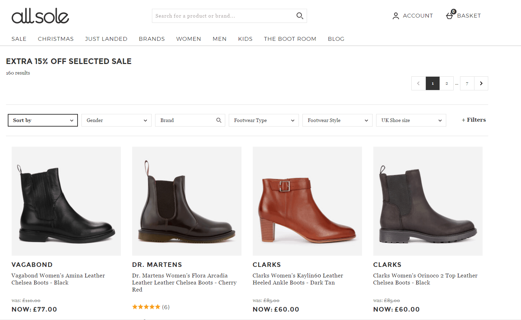The height and width of the screenshot is (320, 521).
Task: Click the allsole logo
Action: click(x=40, y=16)
